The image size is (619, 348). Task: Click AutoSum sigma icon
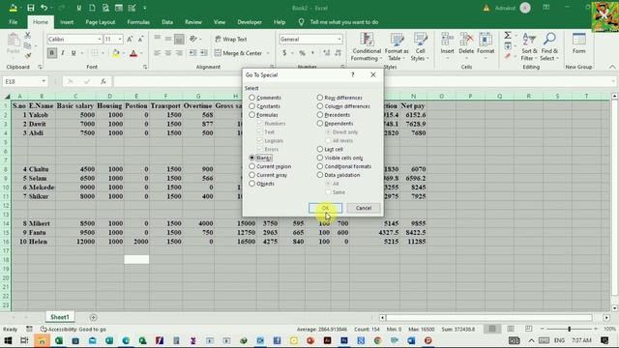click(508, 36)
